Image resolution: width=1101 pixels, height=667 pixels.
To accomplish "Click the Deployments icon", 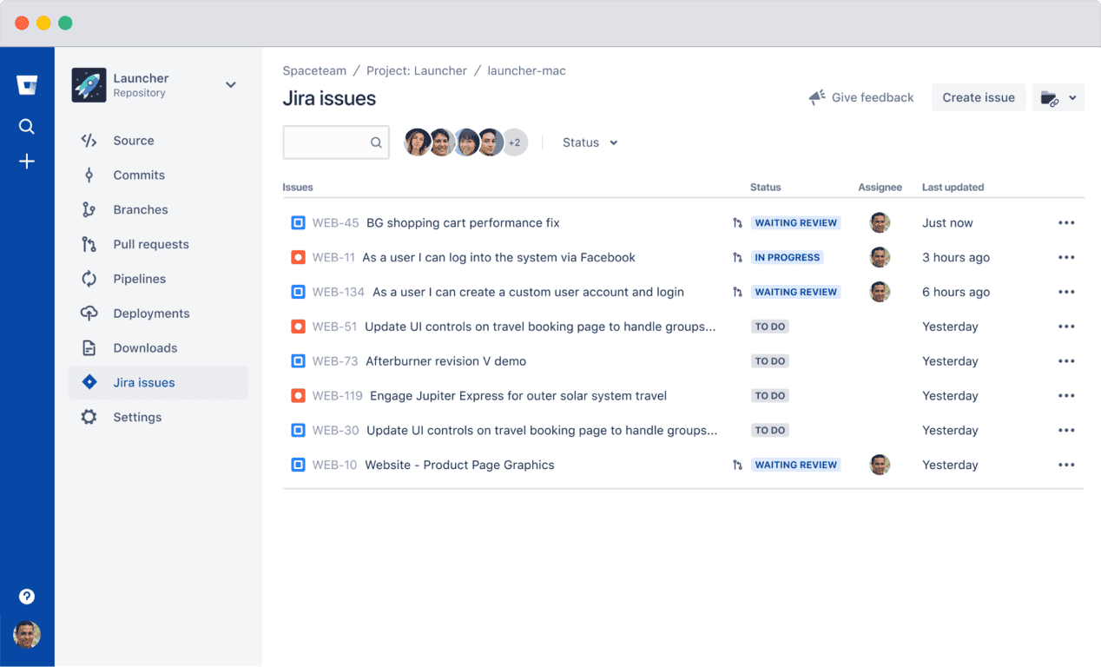I will (x=88, y=314).
